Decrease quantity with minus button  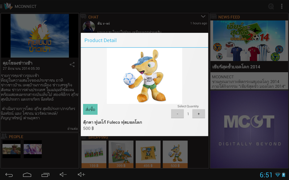[177, 114]
